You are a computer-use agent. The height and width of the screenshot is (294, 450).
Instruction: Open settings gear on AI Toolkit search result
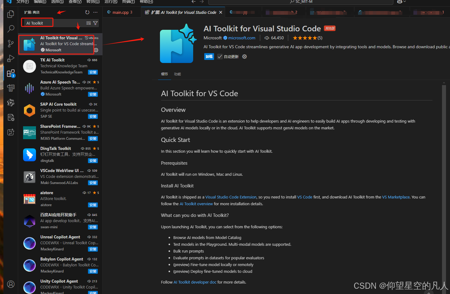coord(96,51)
